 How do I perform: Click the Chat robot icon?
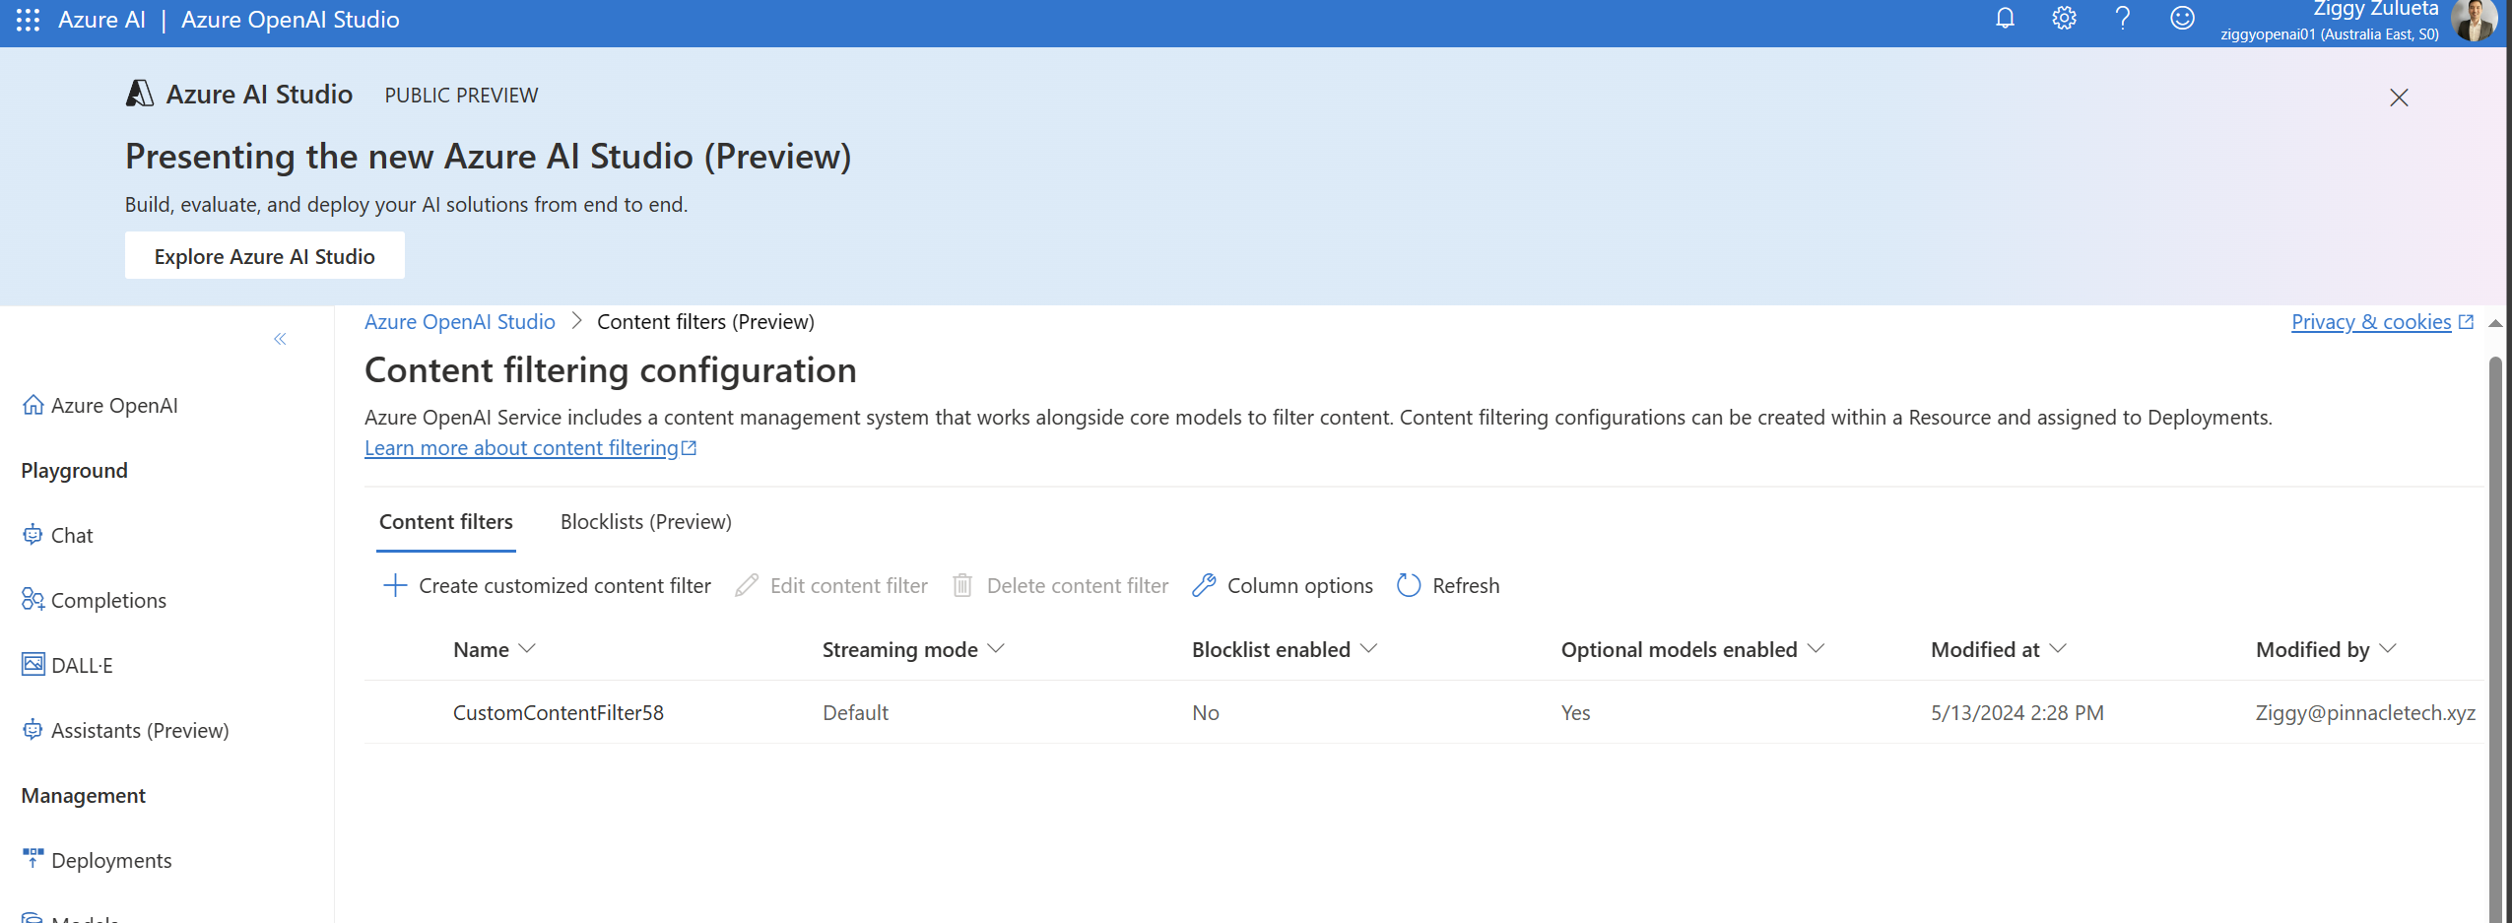coord(33,535)
